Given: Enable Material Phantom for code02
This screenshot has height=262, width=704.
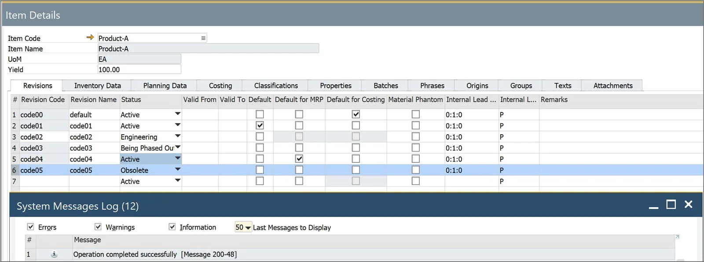Looking at the screenshot, I should 415,136.
